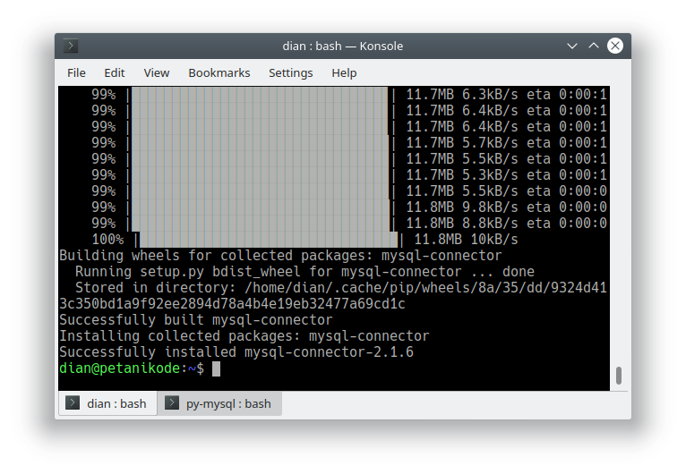Click the 100% download progress bar

[x=267, y=240]
